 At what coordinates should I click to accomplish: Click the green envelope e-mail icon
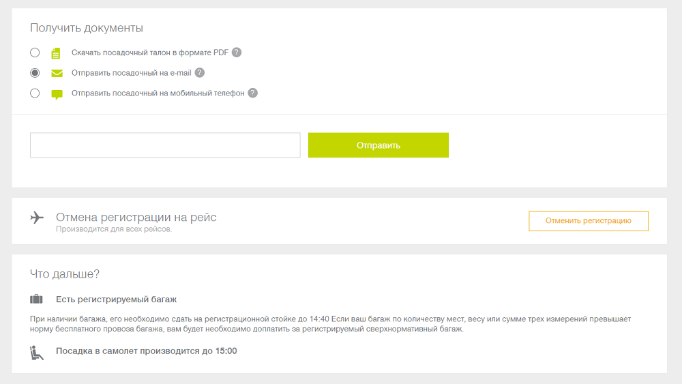(57, 73)
